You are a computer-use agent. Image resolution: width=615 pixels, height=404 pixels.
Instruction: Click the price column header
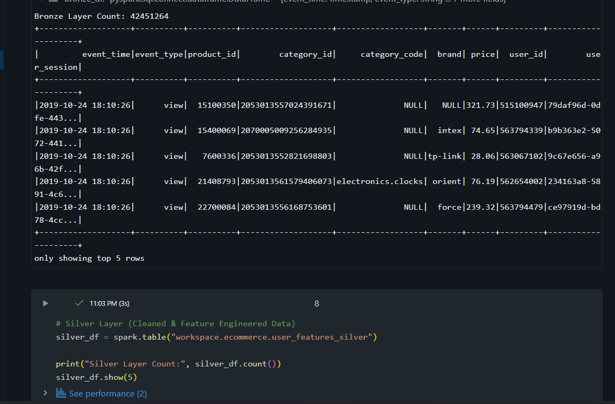click(x=483, y=54)
